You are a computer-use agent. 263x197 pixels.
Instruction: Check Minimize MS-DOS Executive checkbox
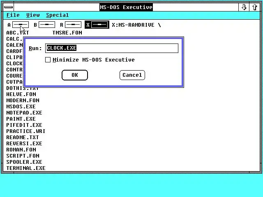pos(48,60)
